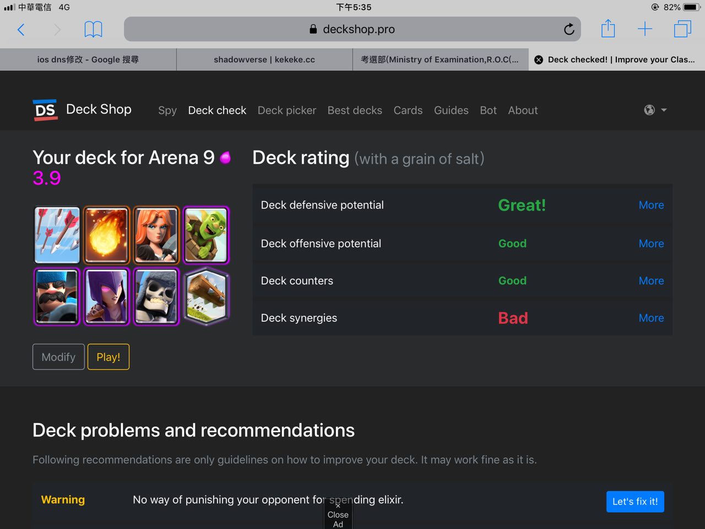Go to the Deck picker page
The height and width of the screenshot is (529, 705).
(x=287, y=110)
